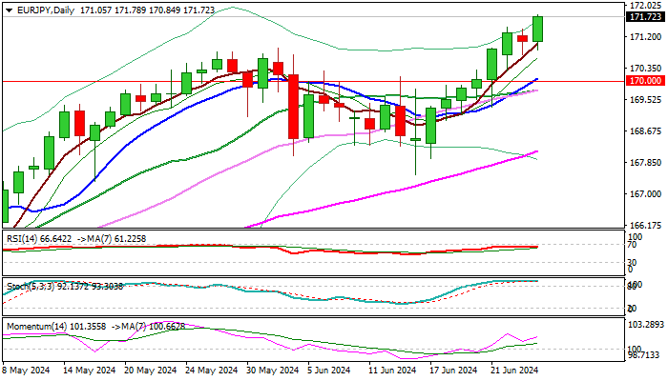The image size is (668, 381).
Task: Select the current price tag 171.723
Action: 643,17
